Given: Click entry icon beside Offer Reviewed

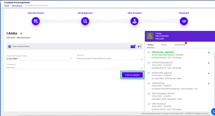Looking at the screenshot, I should (149, 104).
